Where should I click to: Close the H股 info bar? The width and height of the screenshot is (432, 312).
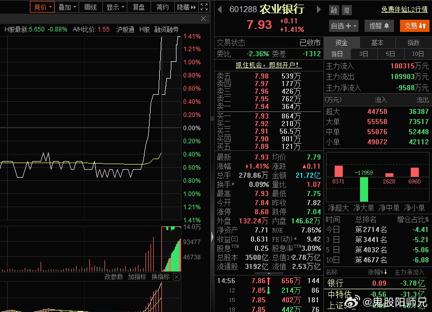coord(203,18)
